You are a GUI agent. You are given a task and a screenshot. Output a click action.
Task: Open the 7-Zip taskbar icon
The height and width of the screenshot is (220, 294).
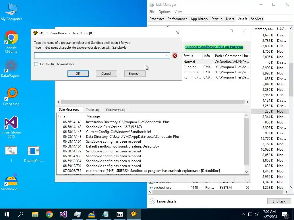coord(120,214)
